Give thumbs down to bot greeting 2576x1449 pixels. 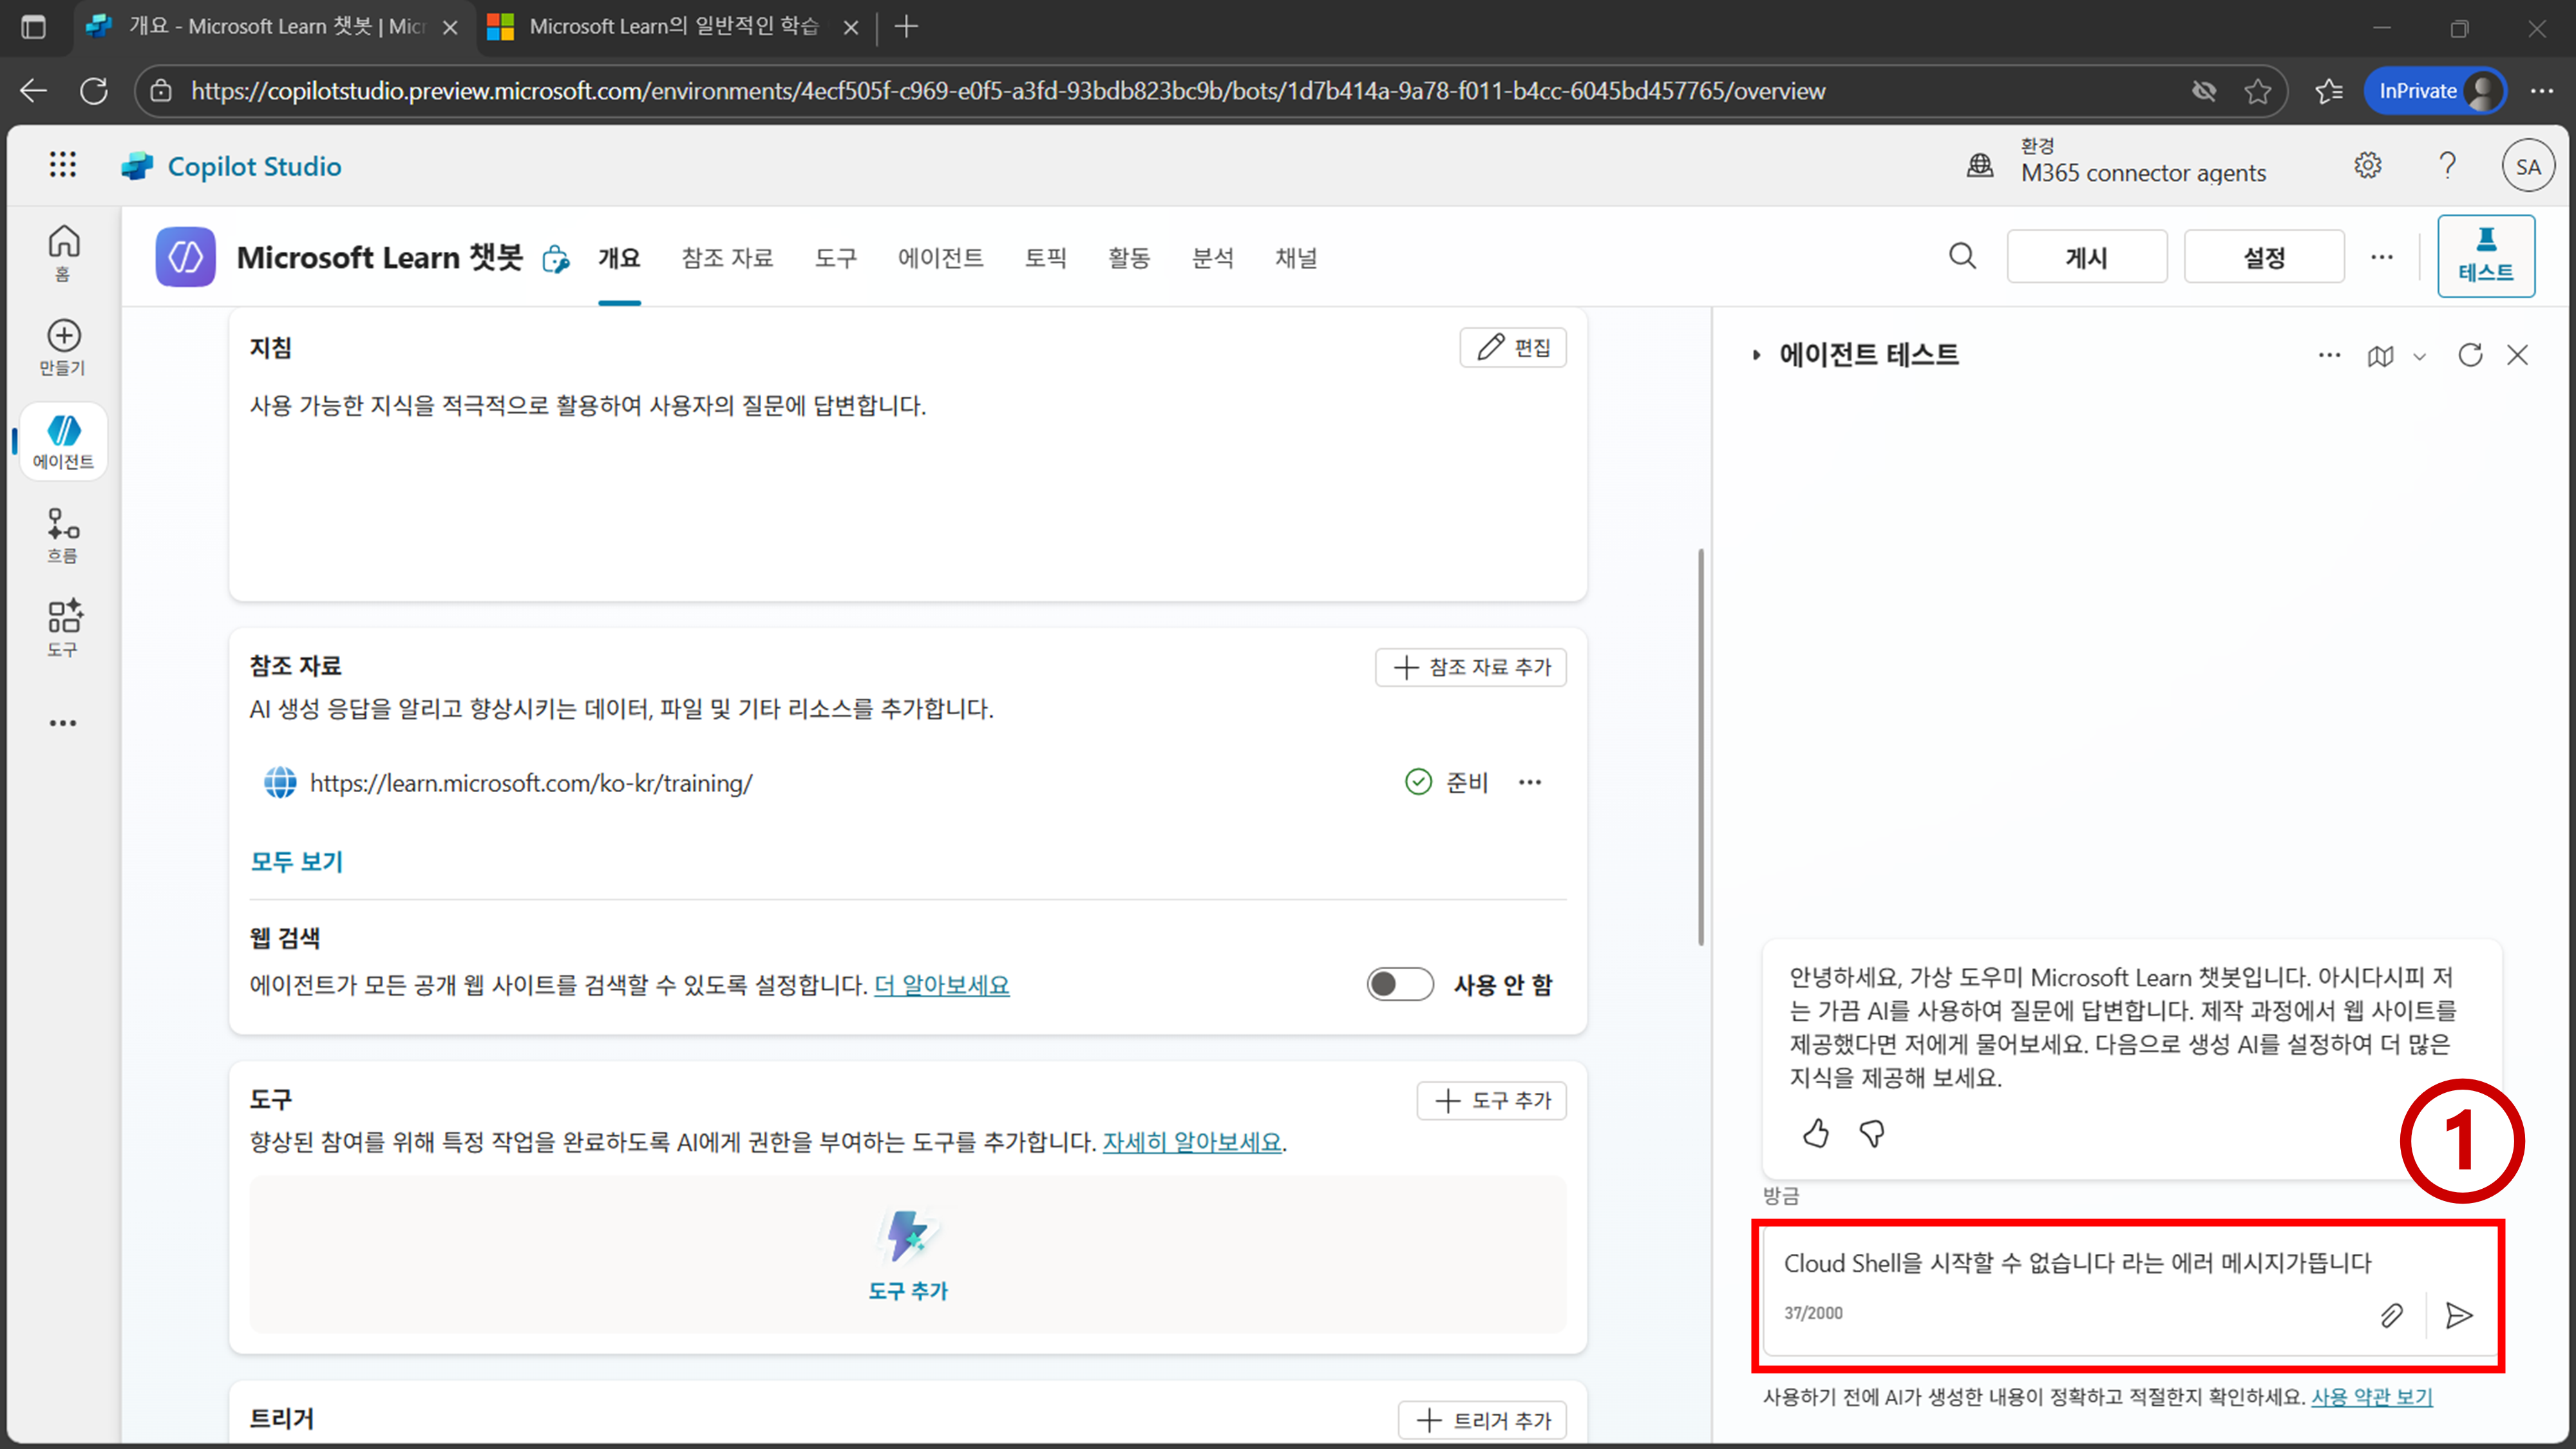pyautogui.click(x=1872, y=1133)
